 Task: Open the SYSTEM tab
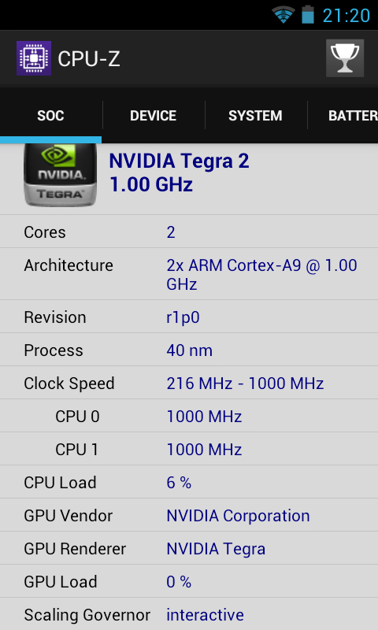[x=255, y=116]
